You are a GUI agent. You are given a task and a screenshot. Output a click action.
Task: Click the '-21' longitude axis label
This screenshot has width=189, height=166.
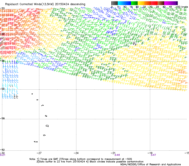tap(113, 153)
